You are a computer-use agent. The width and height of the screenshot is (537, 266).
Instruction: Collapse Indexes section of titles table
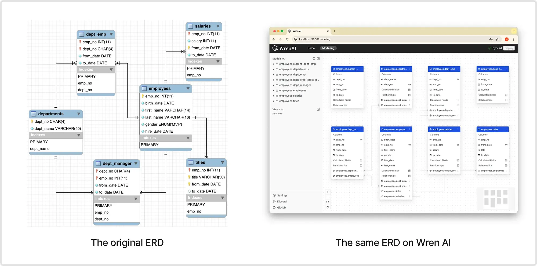click(223, 198)
